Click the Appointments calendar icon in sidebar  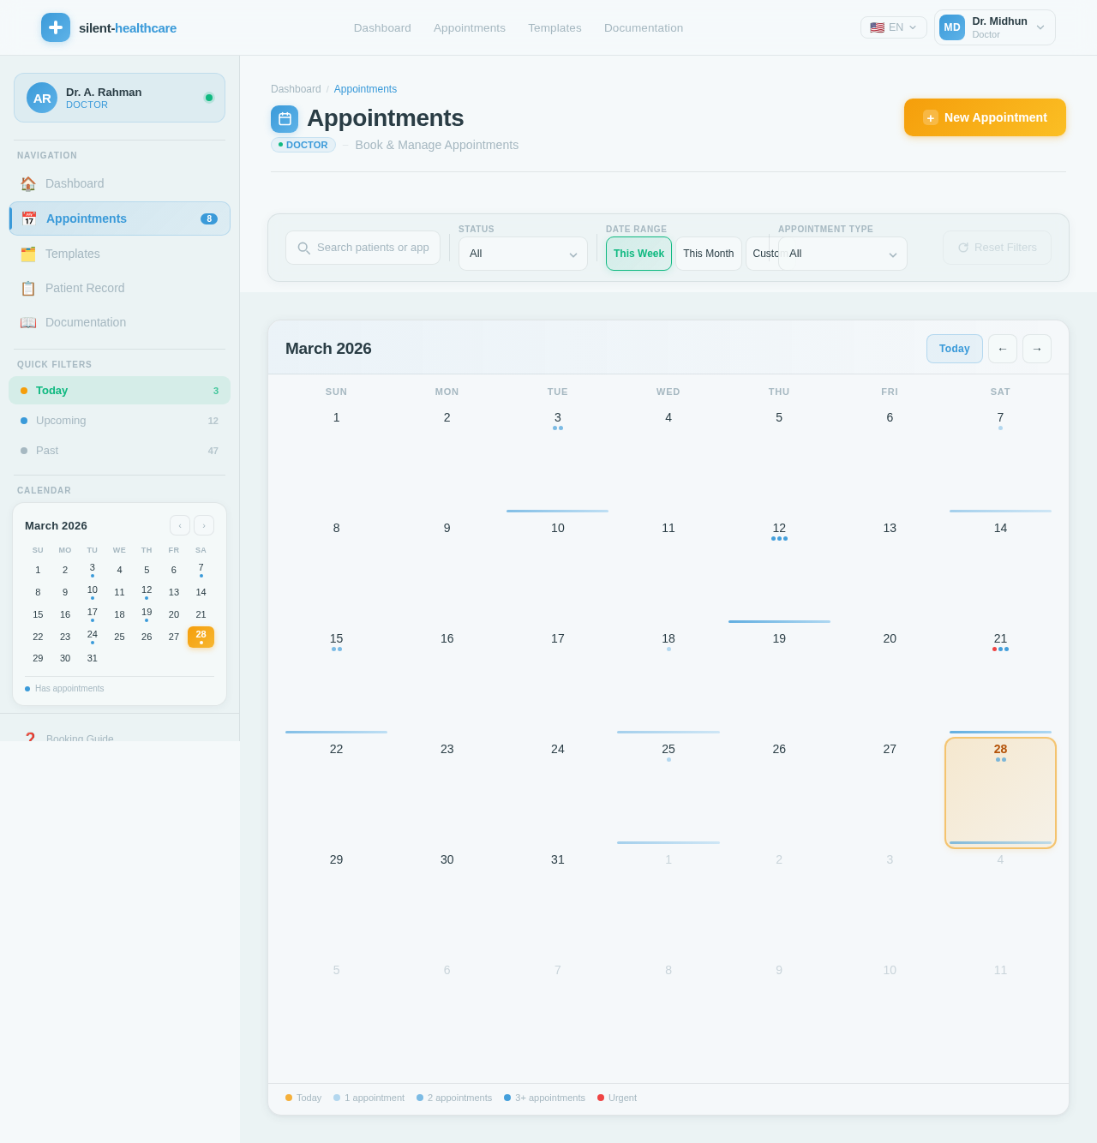(x=28, y=218)
